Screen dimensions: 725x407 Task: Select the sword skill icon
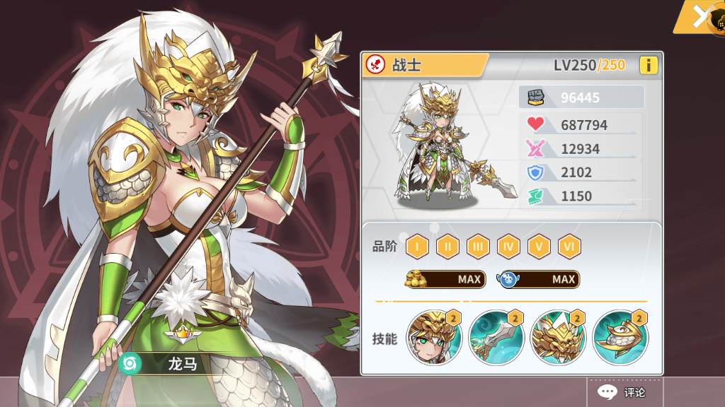[496, 337]
